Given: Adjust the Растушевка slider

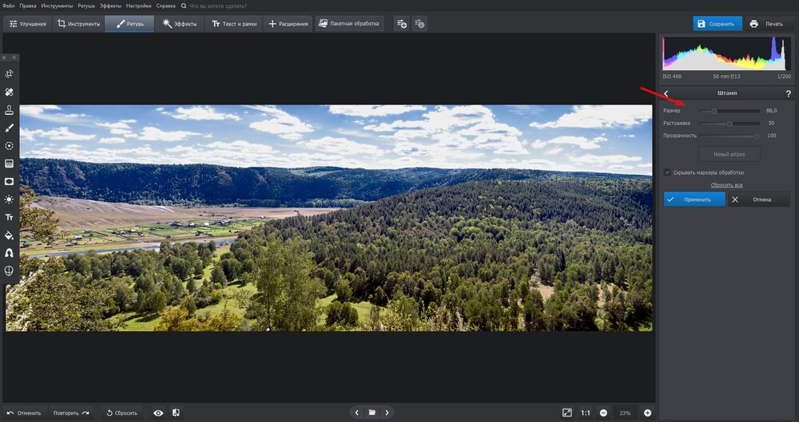Looking at the screenshot, I should pyautogui.click(x=729, y=124).
